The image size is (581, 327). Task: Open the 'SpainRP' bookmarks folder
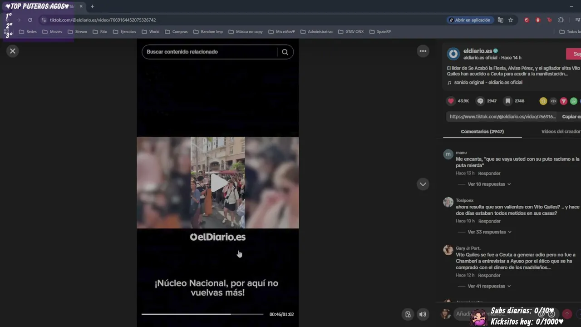[380, 32]
